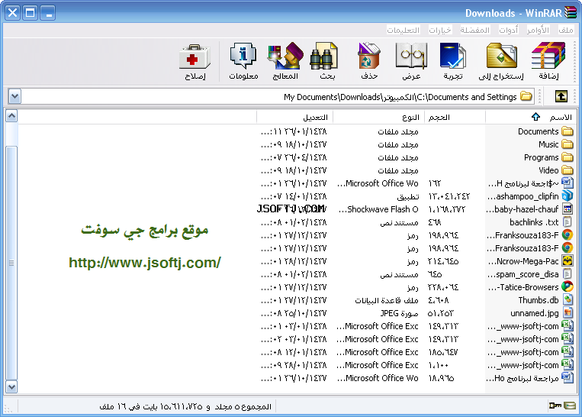The image size is (582, 417).
Task: Open the Info (معلومات) tool
Action: (x=243, y=60)
